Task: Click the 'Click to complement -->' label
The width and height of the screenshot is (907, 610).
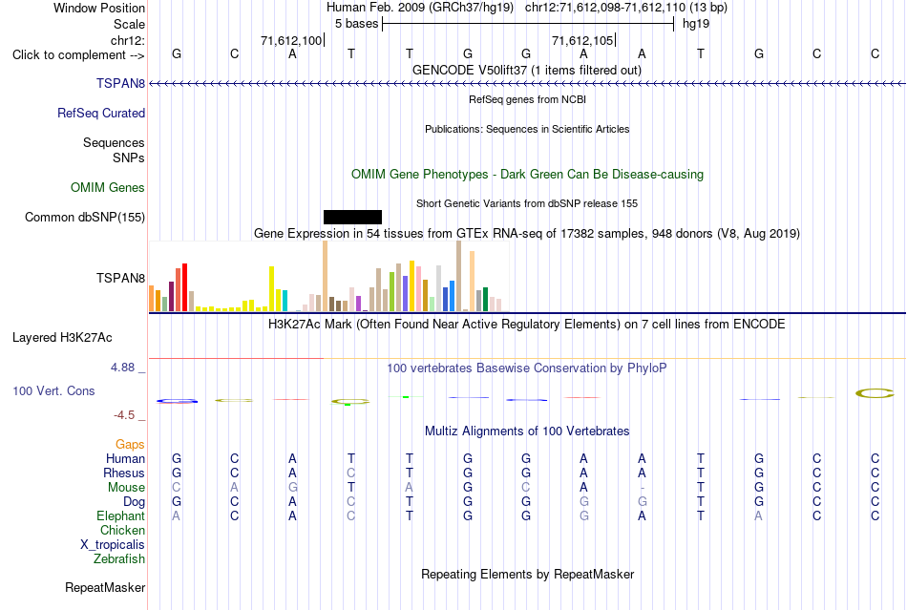Action: (78, 55)
